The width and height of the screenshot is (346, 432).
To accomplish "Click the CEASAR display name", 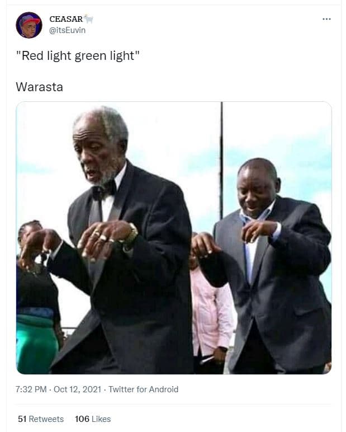I will (x=66, y=19).
